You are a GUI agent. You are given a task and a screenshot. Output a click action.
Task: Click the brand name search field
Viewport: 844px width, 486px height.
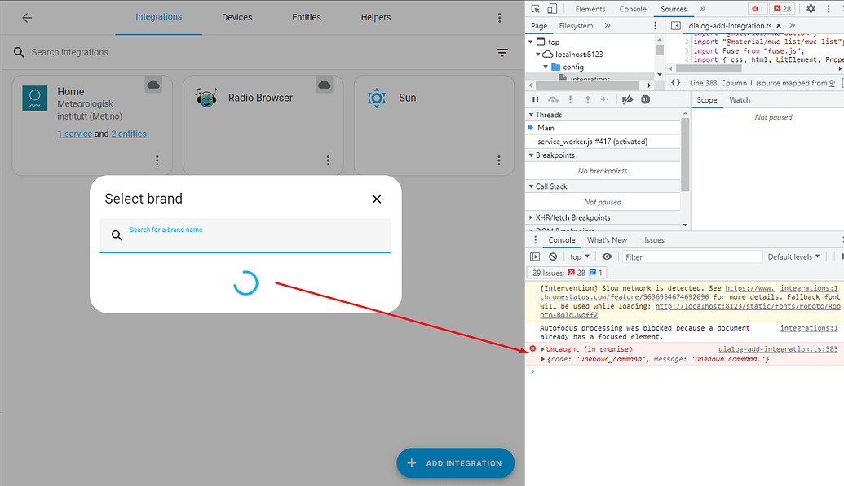(x=245, y=234)
